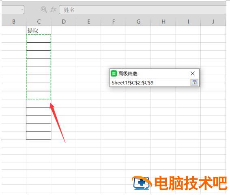Open the fx insert function button

click(53, 10)
